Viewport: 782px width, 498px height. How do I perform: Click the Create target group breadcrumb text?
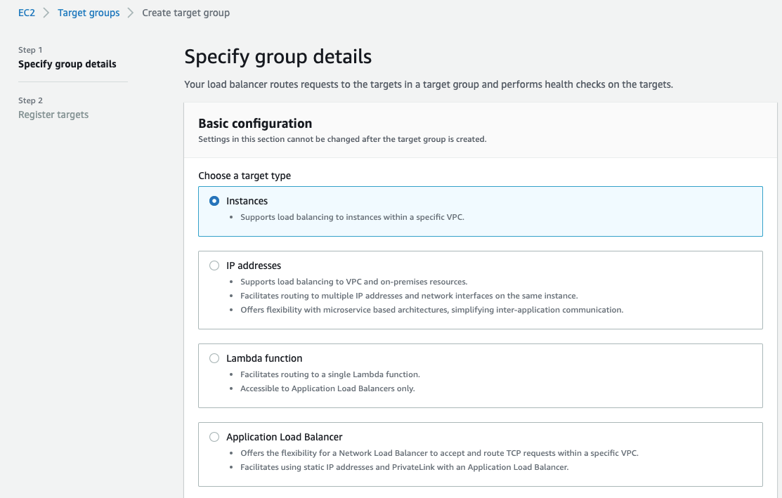coord(185,13)
